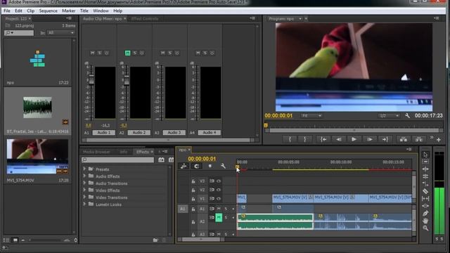Click the timeline wrench settings icon

(x=223, y=166)
